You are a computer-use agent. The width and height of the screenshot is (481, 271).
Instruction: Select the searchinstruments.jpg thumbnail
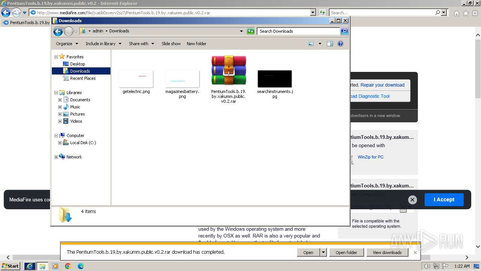pos(275,78)
